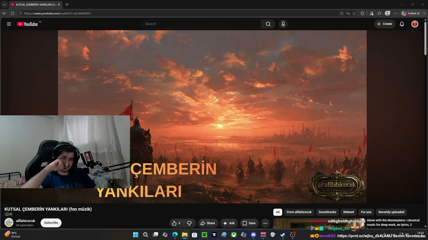
Task: Open the Edge browser profile icon
Action: pyautogui.click(x=388, y=13)
